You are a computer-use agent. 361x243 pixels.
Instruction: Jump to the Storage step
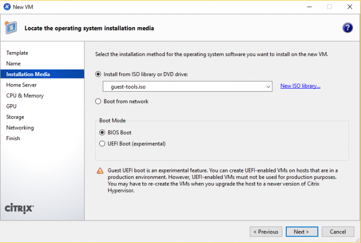[15, 117]
